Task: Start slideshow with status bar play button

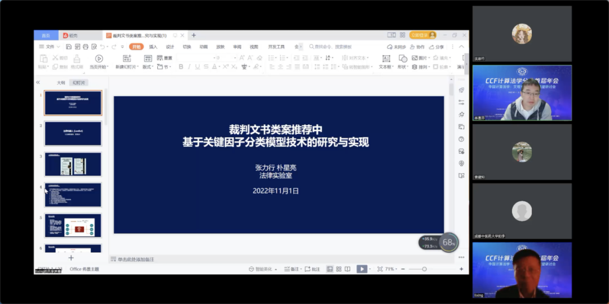Action: coord(361,269)
